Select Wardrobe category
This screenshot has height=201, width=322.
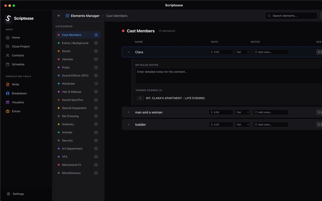click(78, 84)
